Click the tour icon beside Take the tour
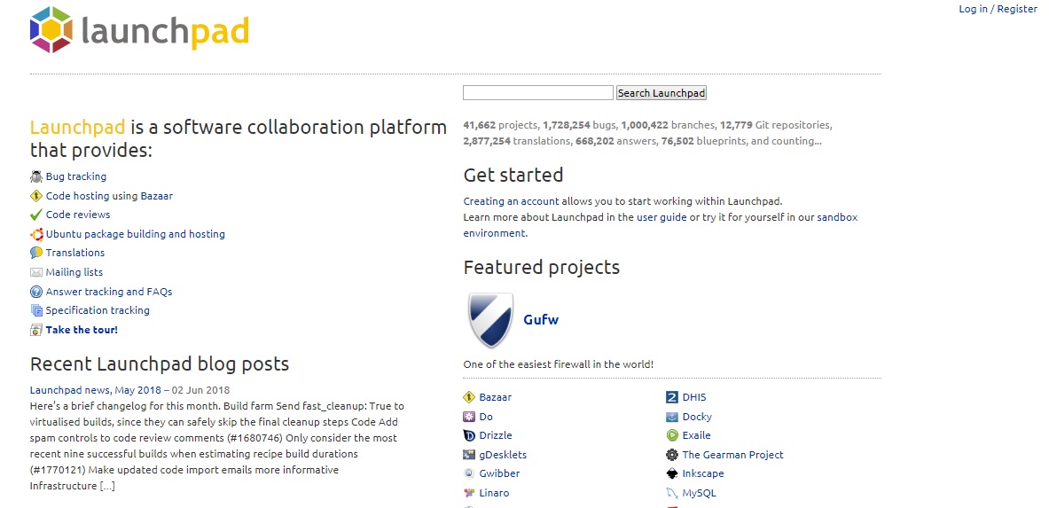 [36, 330]
